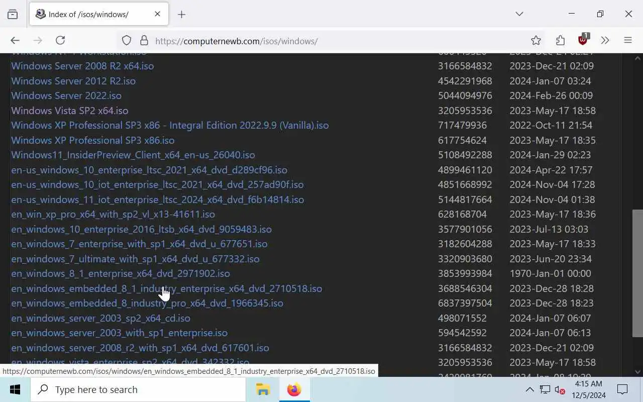Screen dimensions: 643x402
Task: Show more tools overflow chevrons
Action: [x=605, y=41]
